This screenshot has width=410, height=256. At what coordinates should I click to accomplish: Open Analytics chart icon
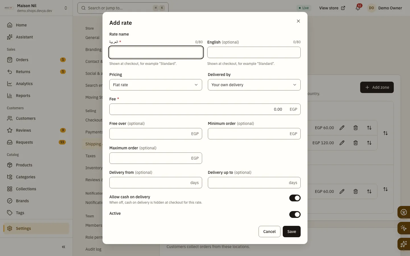[10, 84]
